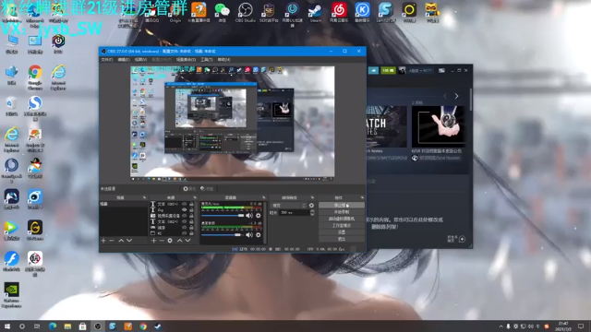Open the Scene Collection menu in OBS
Viewport: 591px width, 332px height.
click(x=186, y=60)
